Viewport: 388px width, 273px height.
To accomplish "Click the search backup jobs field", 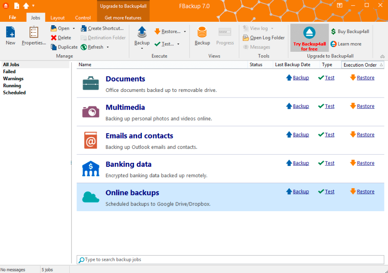I will (230, 260).
